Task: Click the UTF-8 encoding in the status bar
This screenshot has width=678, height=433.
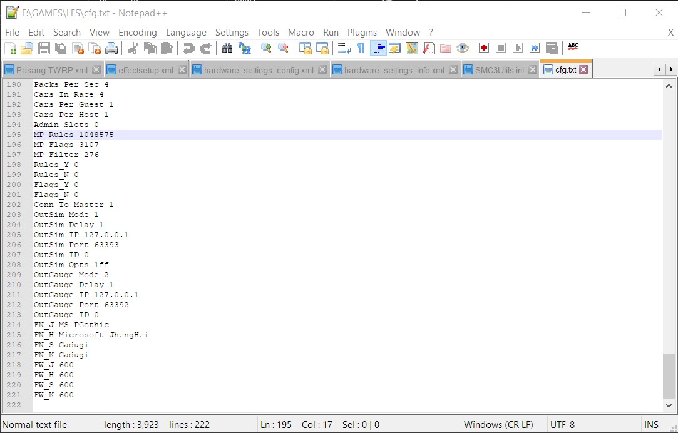Action: tap(562, 425)
